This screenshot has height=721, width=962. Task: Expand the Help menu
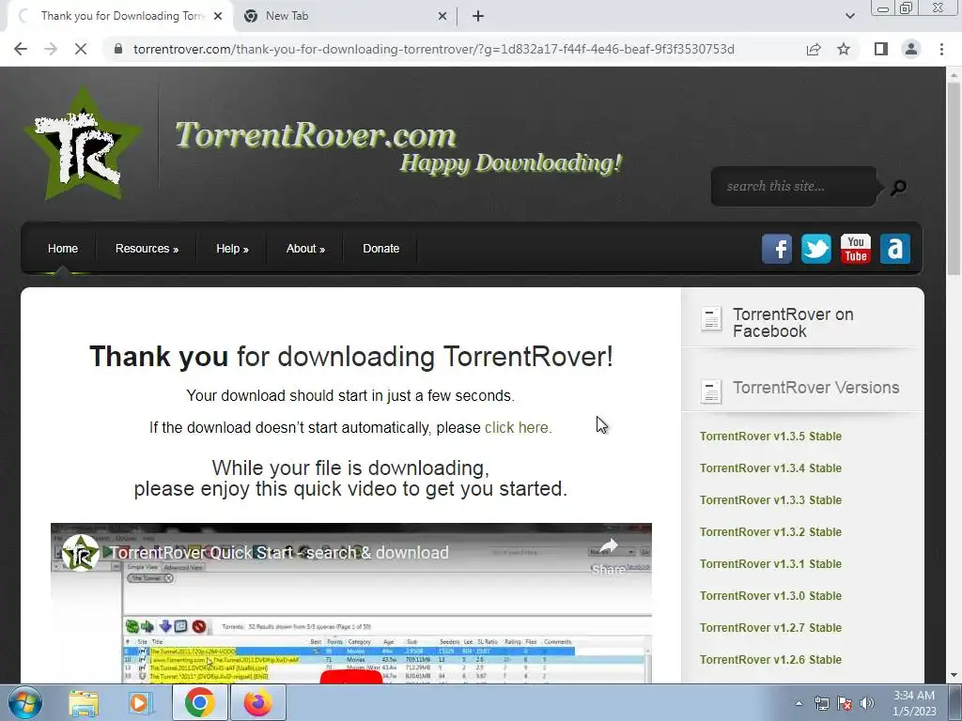(232, 248)
